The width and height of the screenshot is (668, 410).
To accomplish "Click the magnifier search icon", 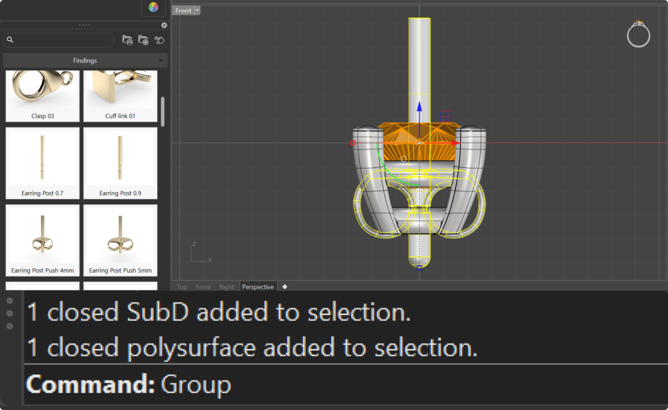I will 10,40.
